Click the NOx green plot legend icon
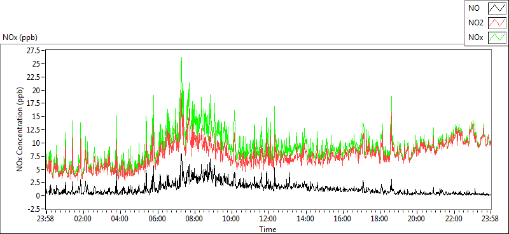The width and height of the screenshot is (509, 234). pos(497,37)
